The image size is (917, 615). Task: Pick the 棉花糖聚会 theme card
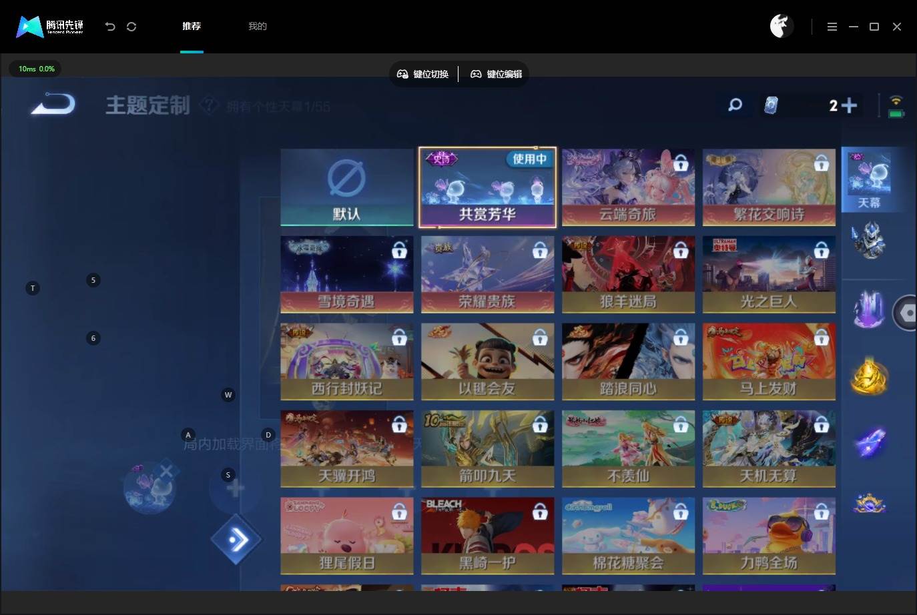point(628,536)
